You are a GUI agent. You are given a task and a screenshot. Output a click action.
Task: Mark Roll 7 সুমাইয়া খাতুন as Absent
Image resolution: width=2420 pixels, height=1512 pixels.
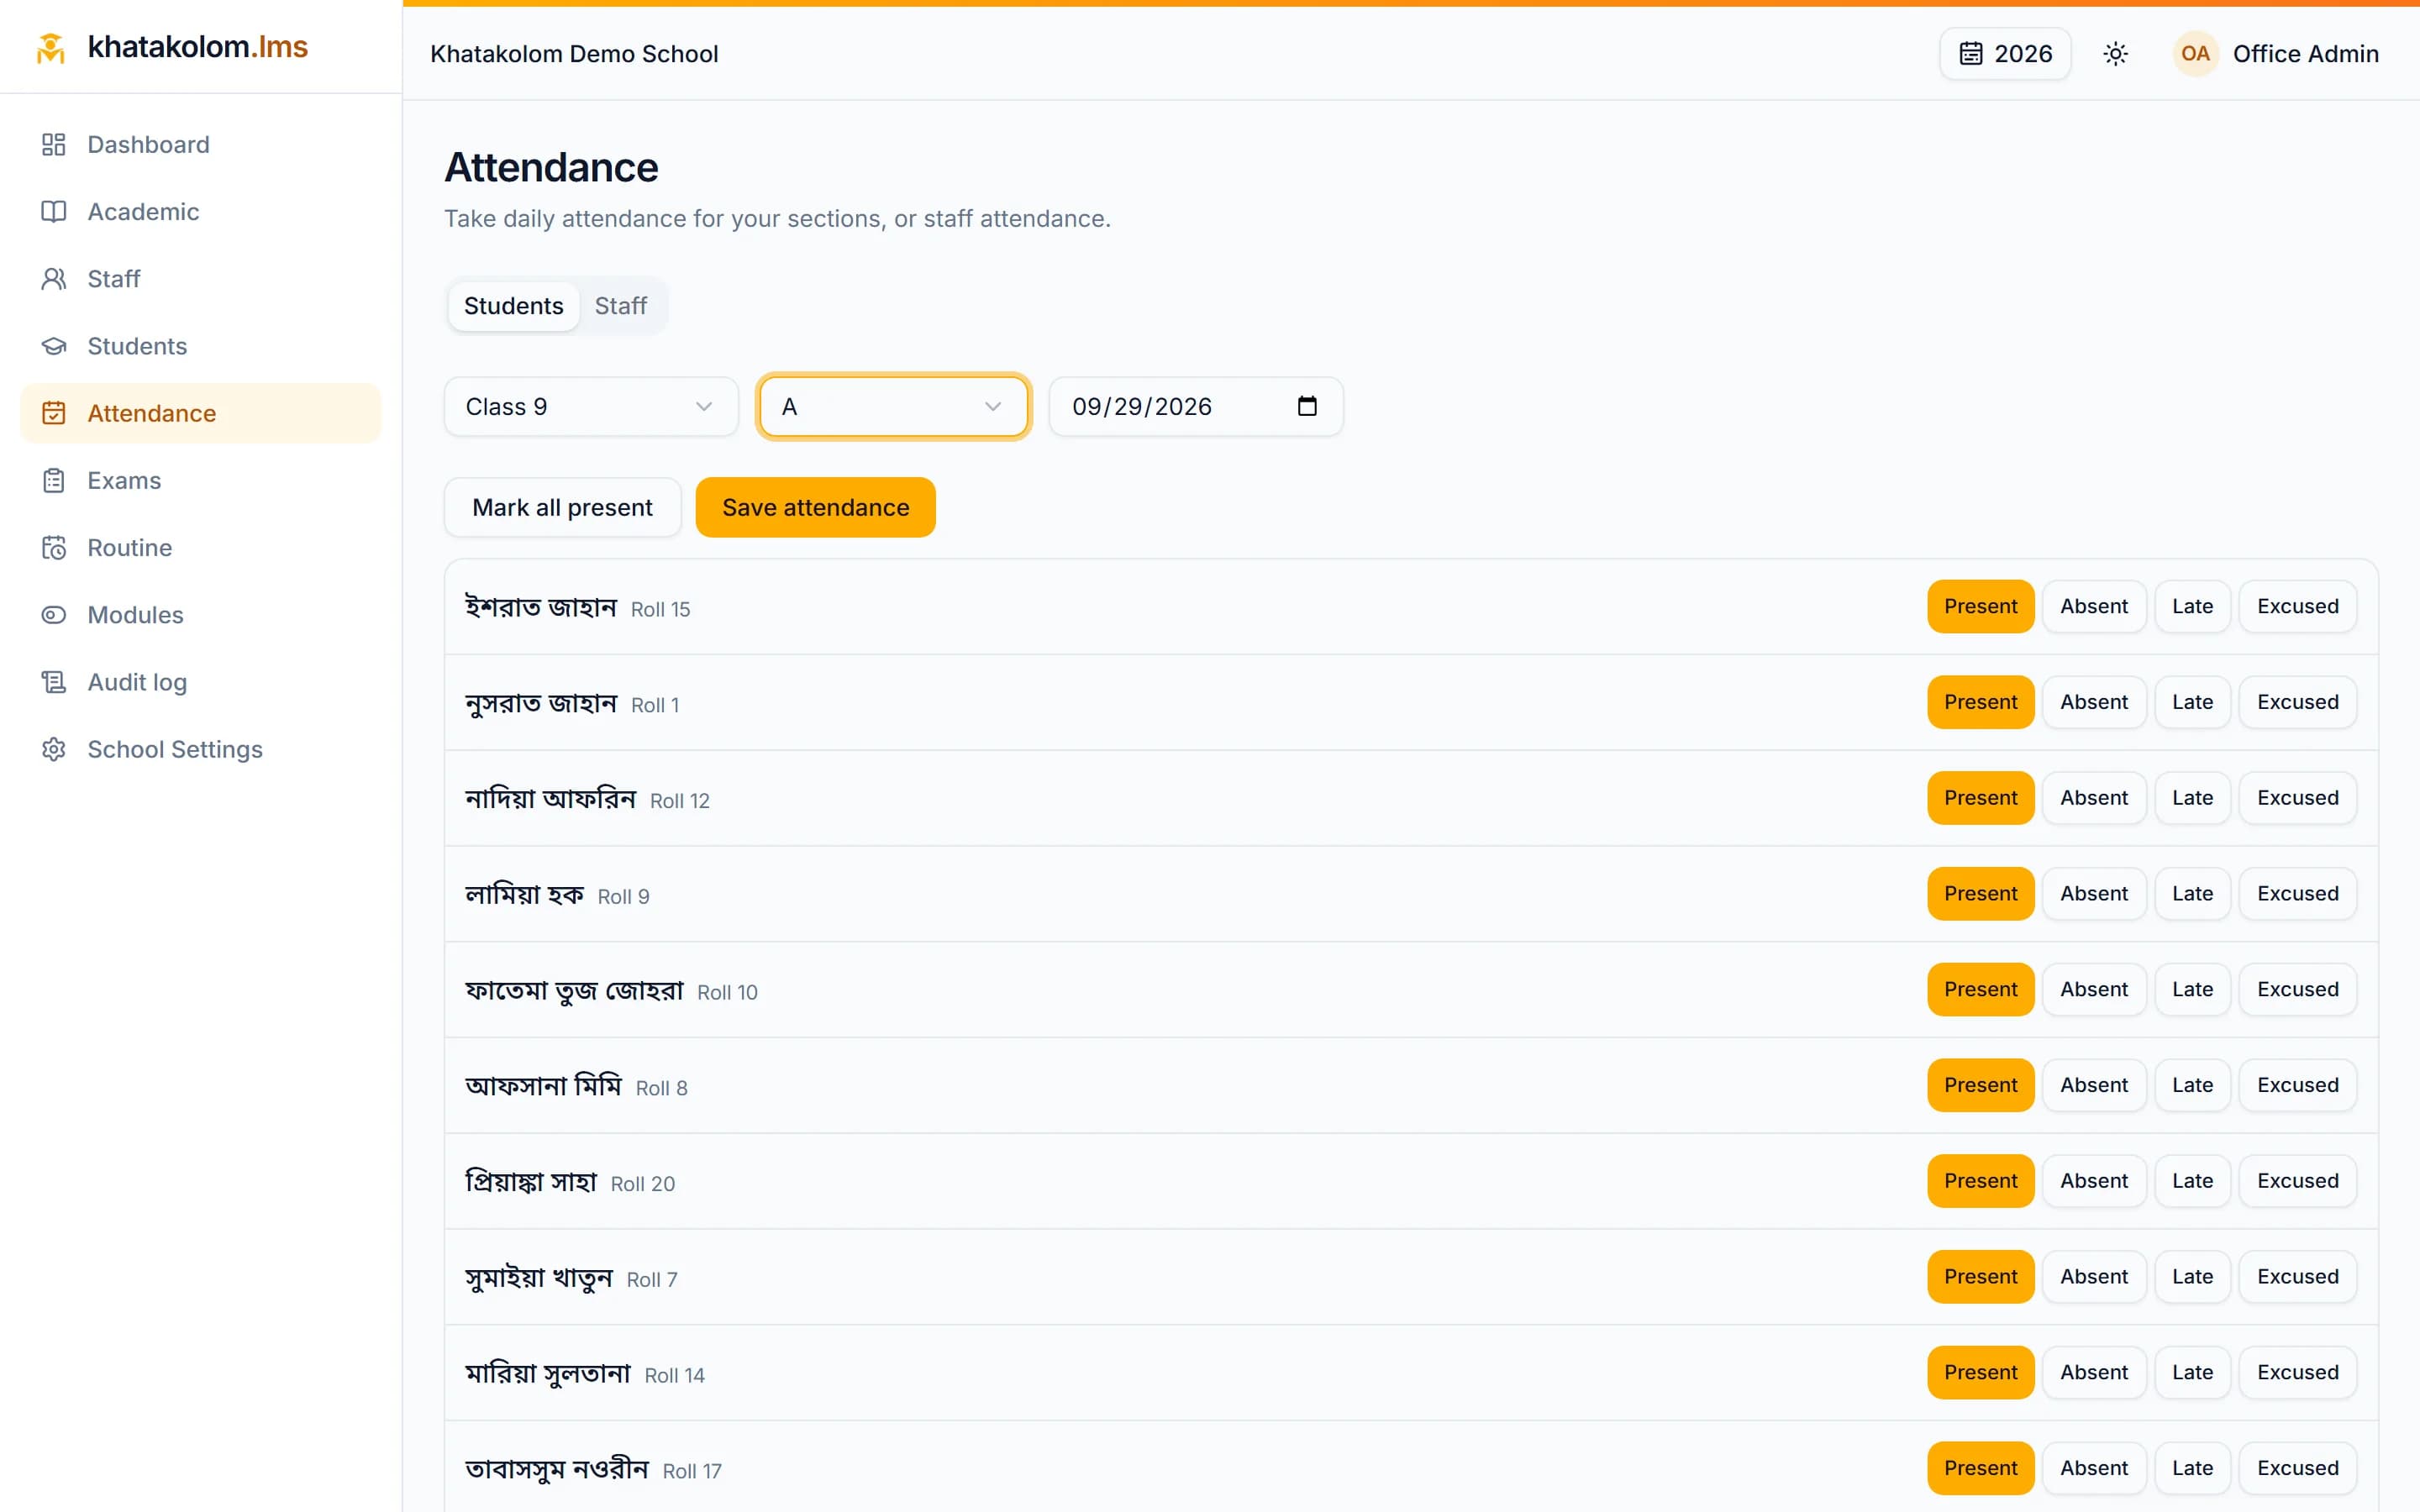pos(2094,1277)
